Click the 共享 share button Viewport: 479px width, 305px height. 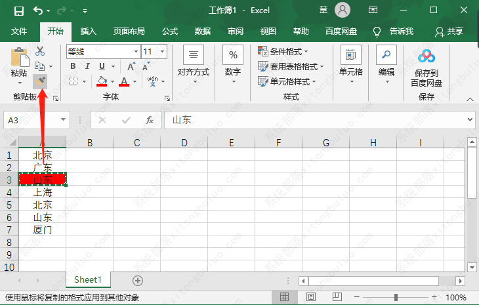449,31
